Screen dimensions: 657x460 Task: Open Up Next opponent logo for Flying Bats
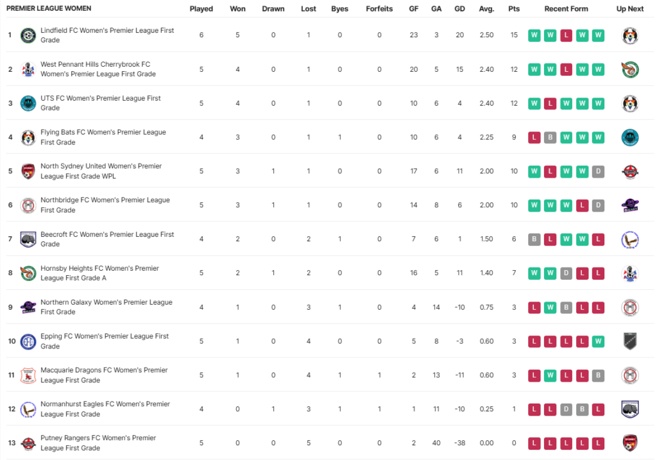[x=630, y=137]
